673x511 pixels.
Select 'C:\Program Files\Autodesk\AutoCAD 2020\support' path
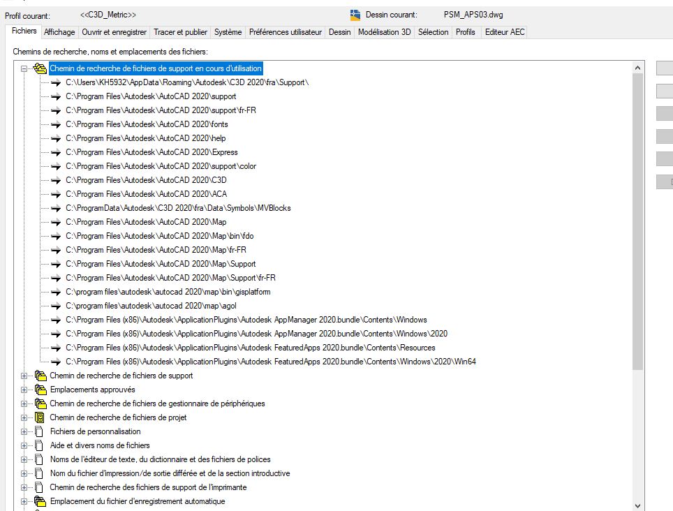(x=151, y=96)
